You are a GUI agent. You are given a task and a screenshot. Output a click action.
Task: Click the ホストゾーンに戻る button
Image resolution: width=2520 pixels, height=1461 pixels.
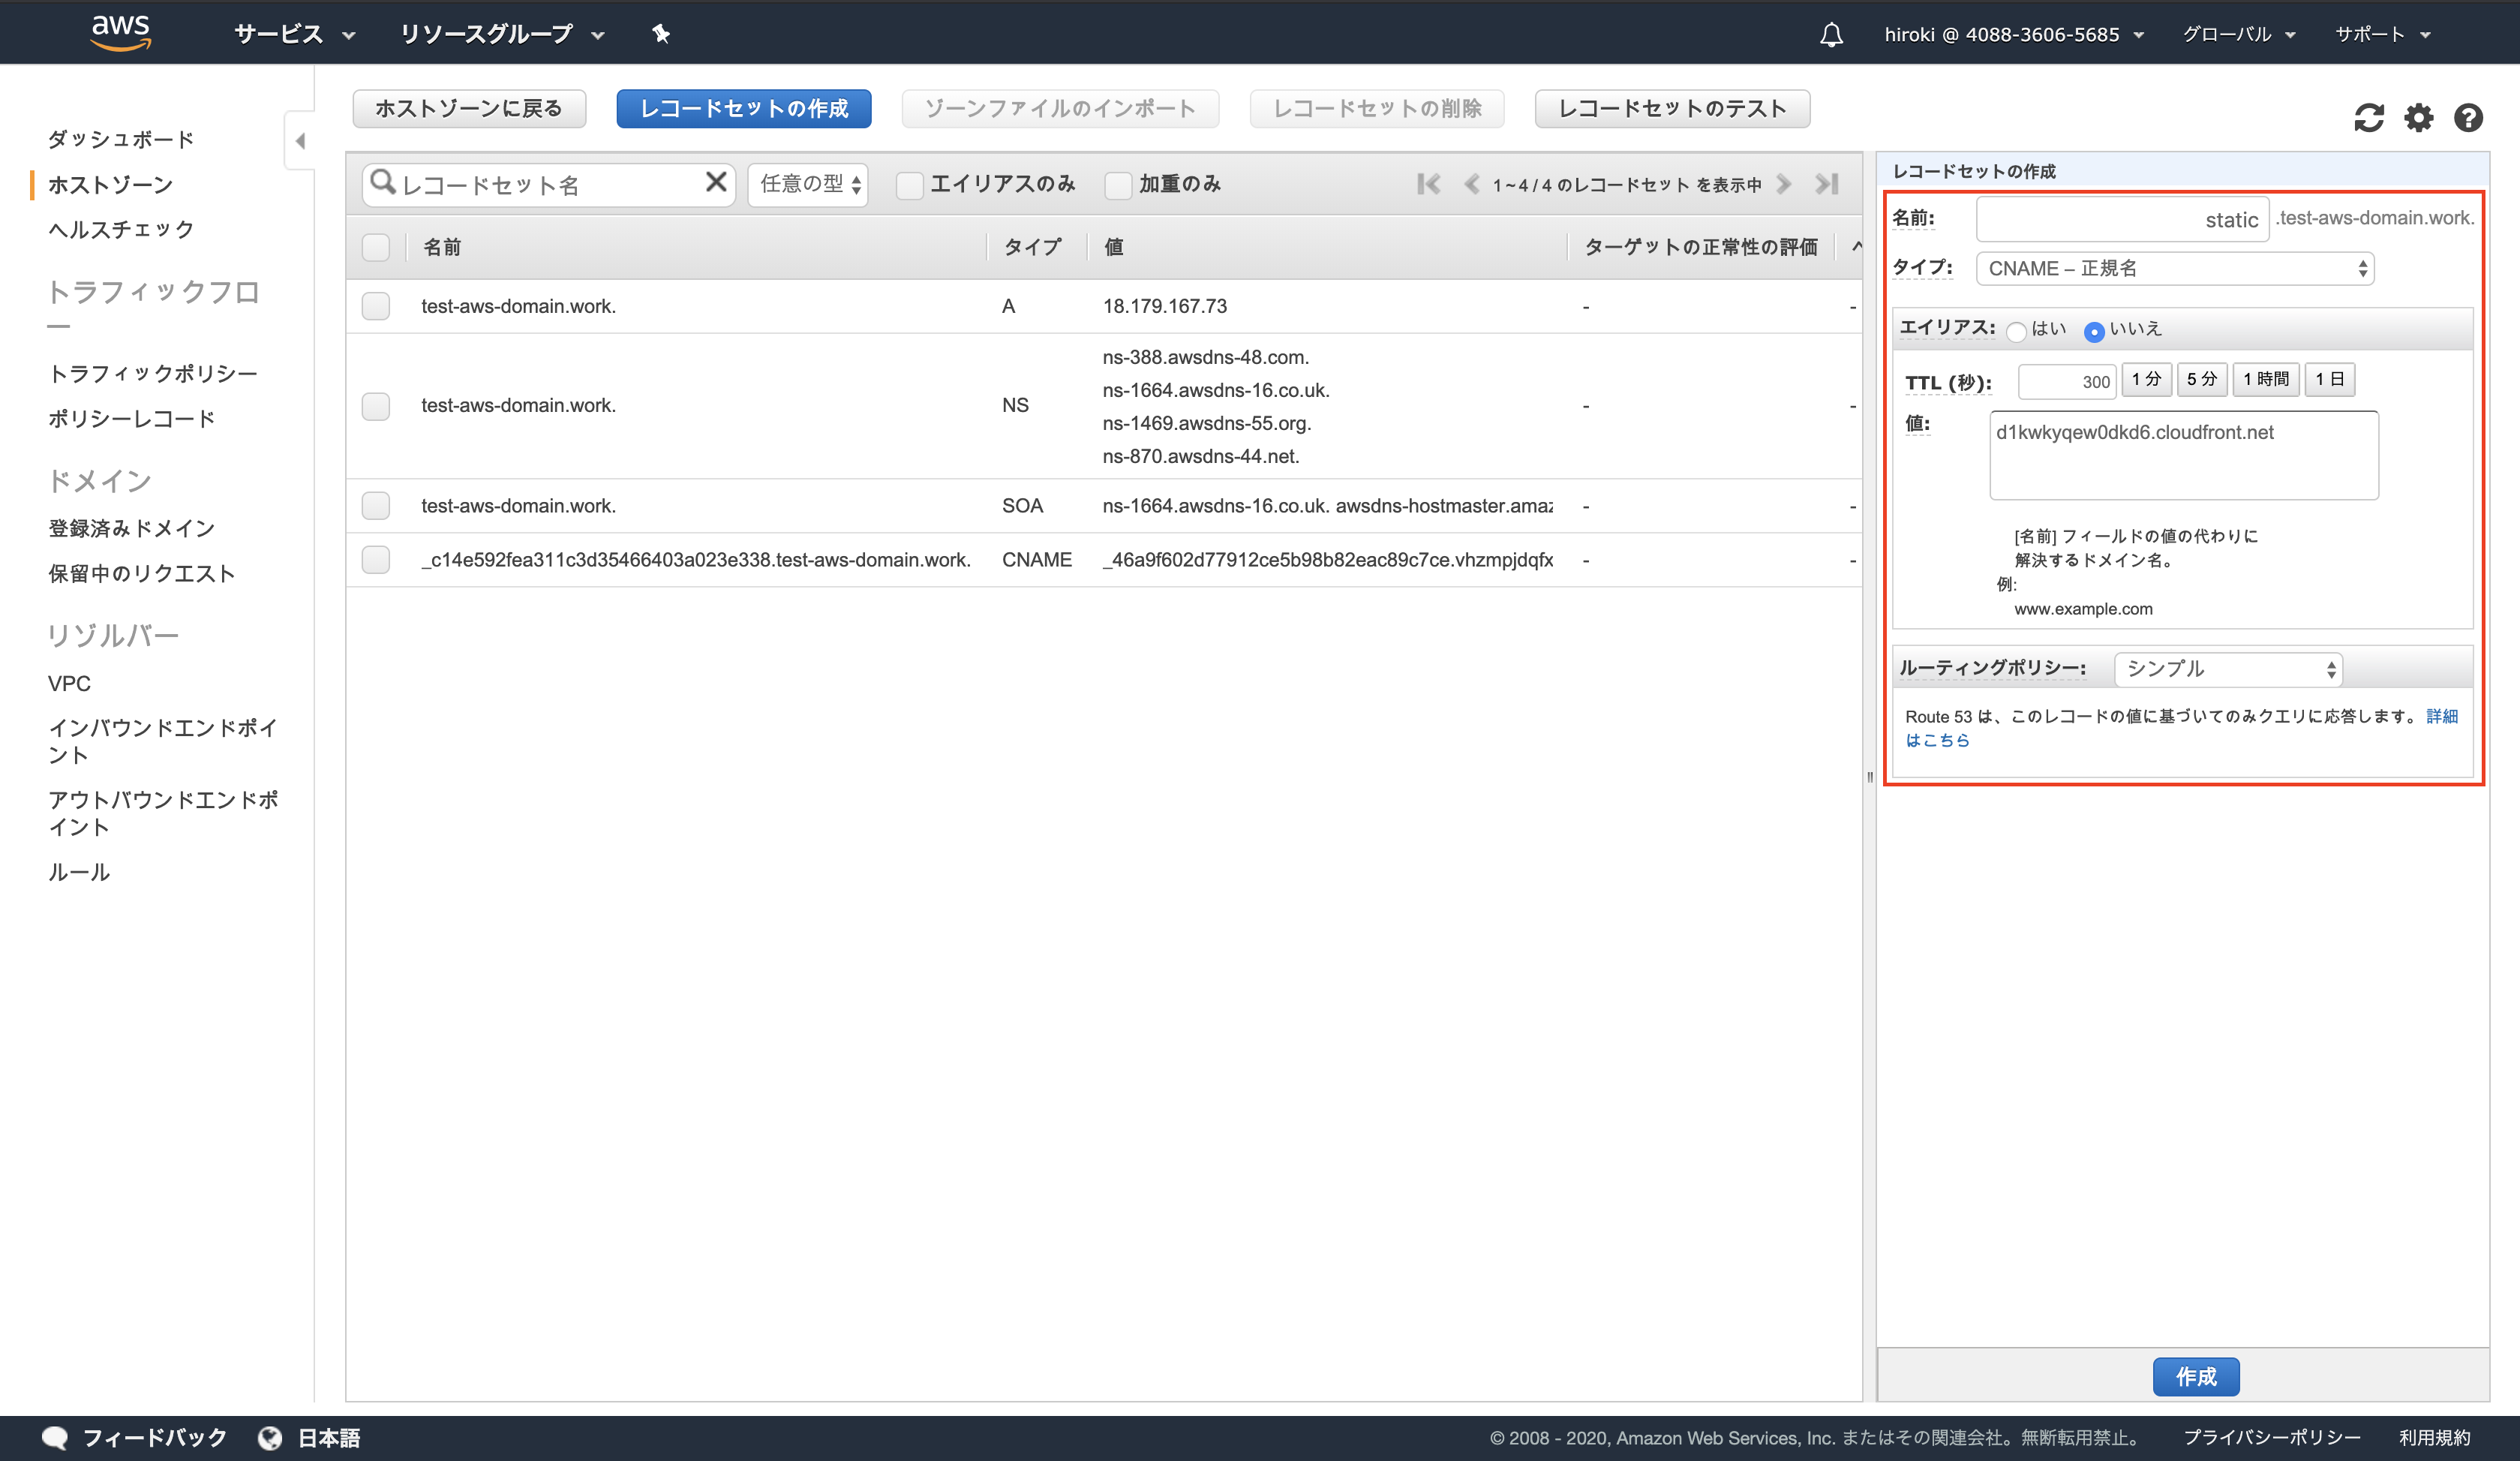[469, 108]
